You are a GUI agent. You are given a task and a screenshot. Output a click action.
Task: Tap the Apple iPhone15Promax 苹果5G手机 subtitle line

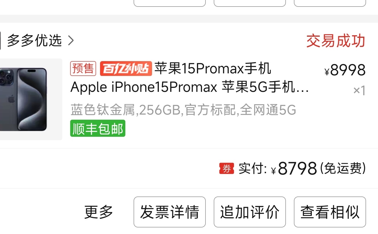click(x=190, y=88)
